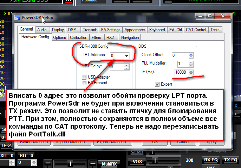Click the PowerSDR Setup title icon

point(17,18)
